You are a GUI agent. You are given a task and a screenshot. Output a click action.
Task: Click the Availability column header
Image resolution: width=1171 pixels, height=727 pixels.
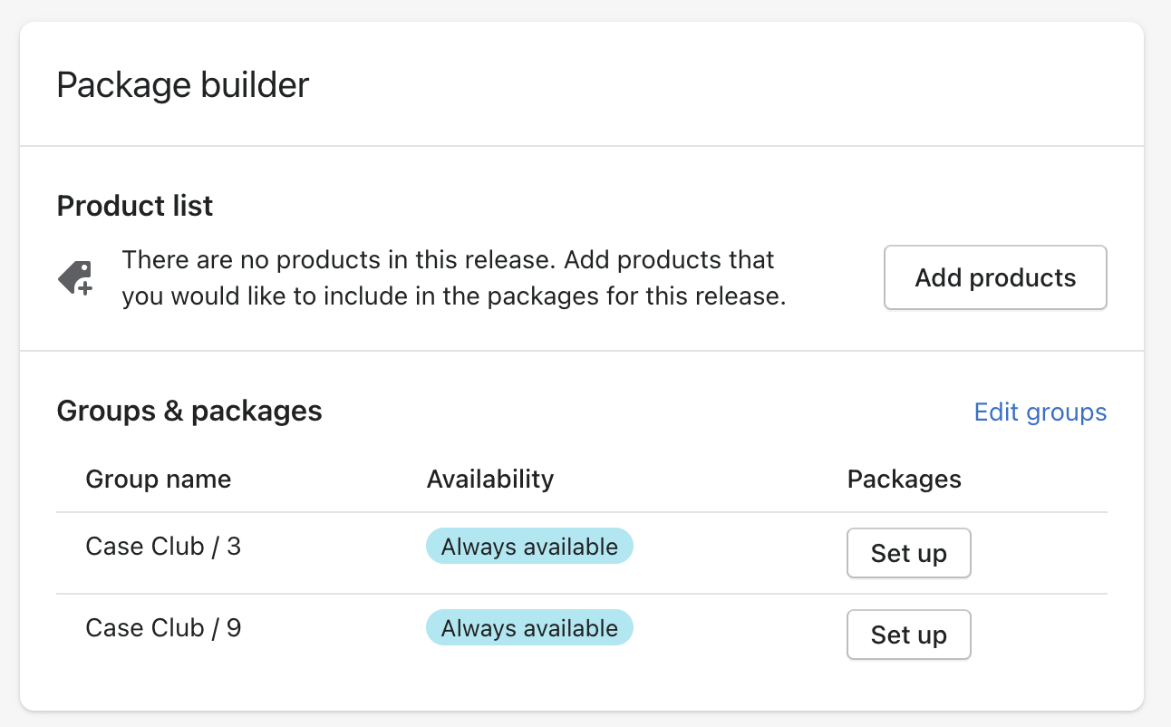coord(489,479)
